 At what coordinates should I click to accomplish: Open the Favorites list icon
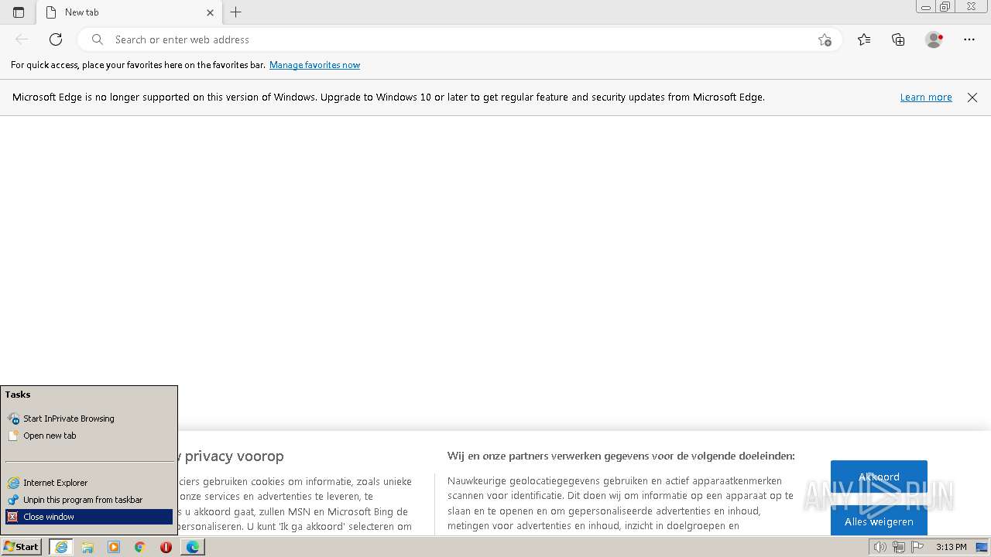(864, 39)
